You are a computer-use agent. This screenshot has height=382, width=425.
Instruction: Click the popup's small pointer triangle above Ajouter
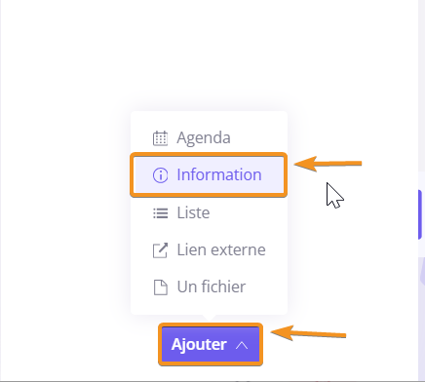[209, 318]
